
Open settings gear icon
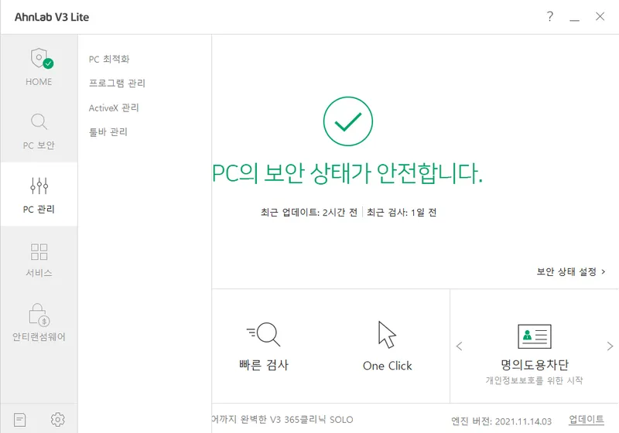tap(57, 420)
